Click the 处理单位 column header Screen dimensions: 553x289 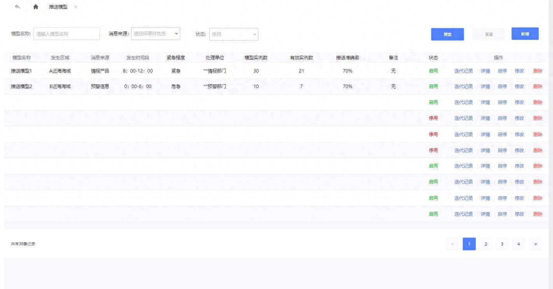[x=215, y=58]
